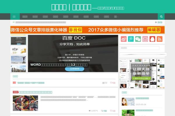
Task: Click the green WeChat icon
Action: click(138, 39)
